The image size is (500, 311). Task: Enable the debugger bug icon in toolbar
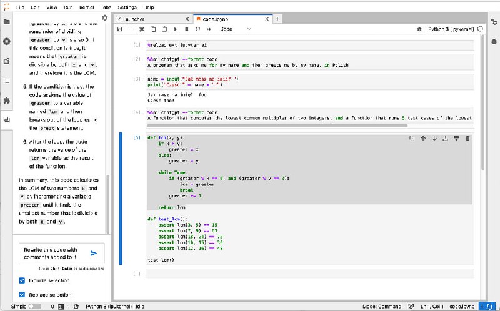pyautogui.click(x=419, y=29)
